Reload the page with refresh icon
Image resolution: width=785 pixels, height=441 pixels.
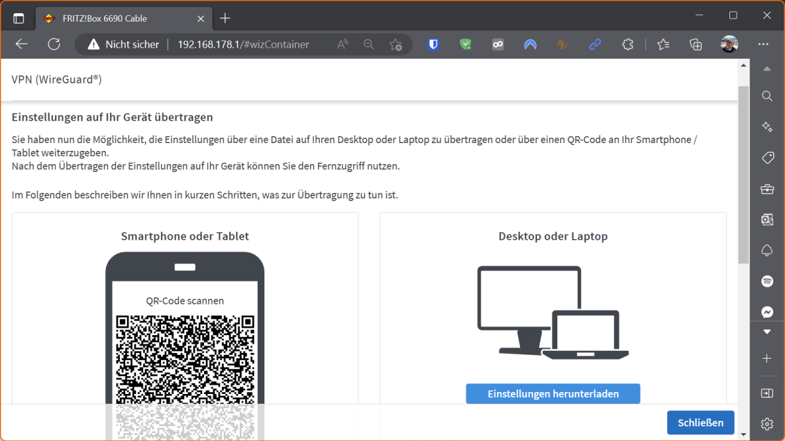54,44
